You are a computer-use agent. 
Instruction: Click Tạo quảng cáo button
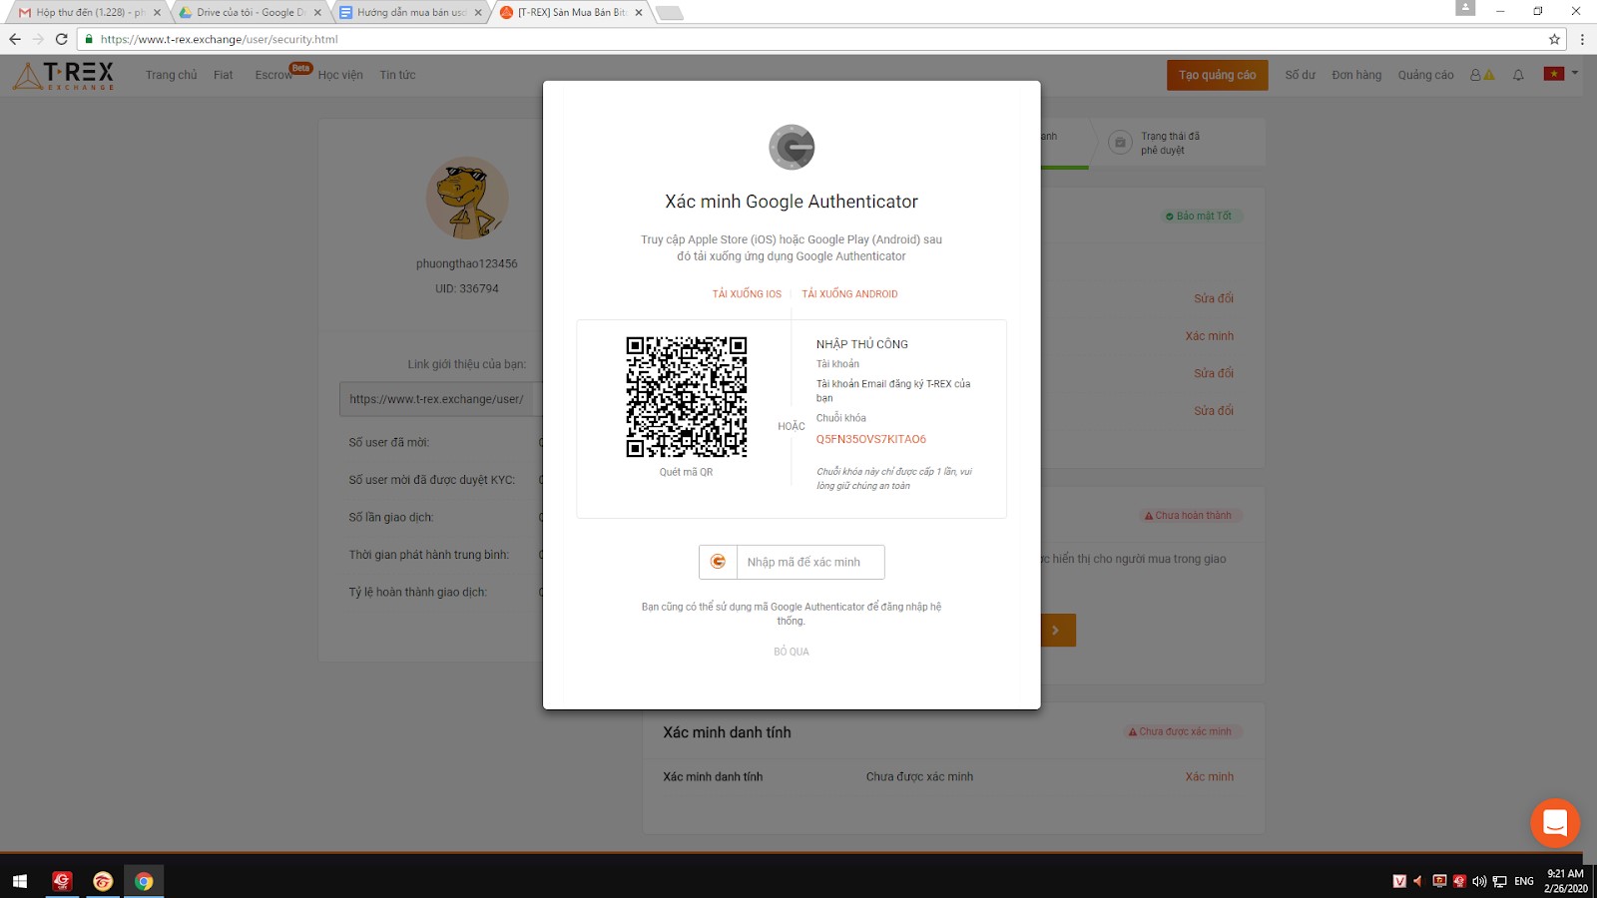pyautogui.click(x=1217, y=75)
